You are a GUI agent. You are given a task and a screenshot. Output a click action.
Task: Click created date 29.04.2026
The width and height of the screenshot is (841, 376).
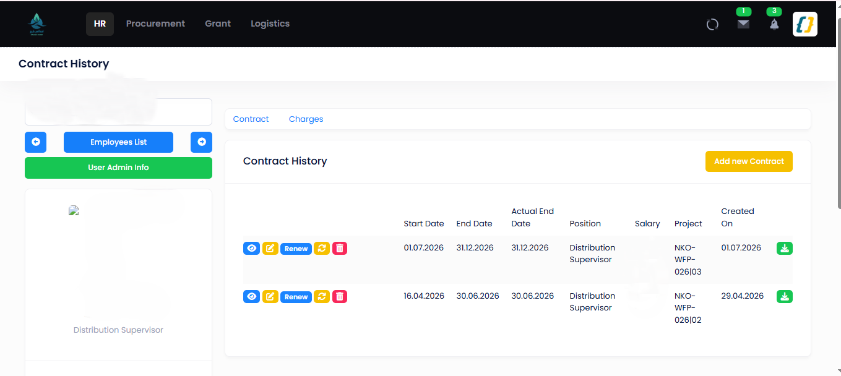pos(742,296)
